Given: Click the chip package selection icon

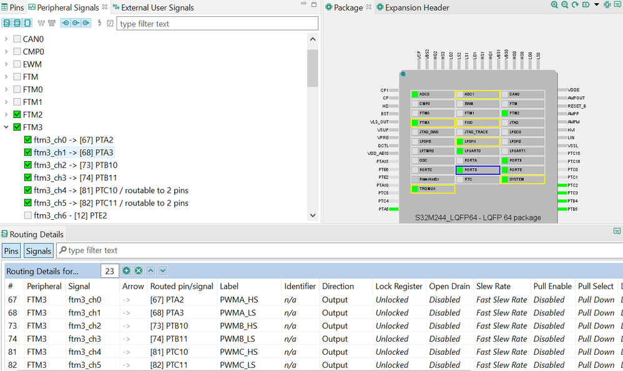Looking at the screenshot, I should pyautogui.click(x=607, y=5).
